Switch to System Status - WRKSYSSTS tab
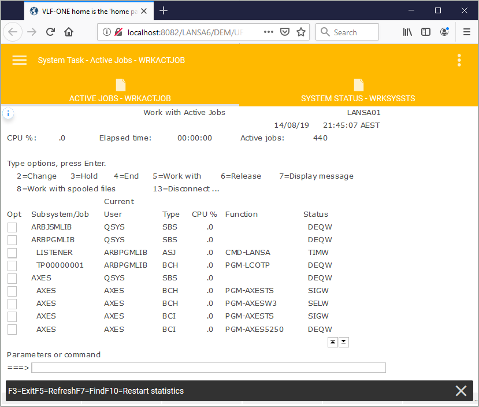479x407 pixels. pyautogui.click(x=358, y=91)
